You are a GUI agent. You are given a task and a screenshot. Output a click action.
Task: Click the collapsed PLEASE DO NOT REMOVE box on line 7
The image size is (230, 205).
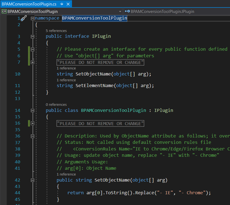[100, 62]
